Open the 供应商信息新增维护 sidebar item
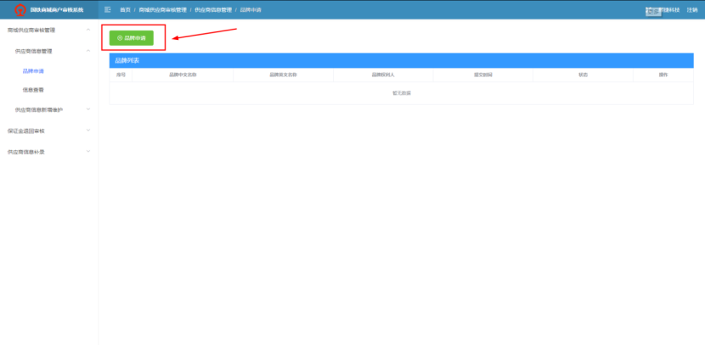 point(39,109)
